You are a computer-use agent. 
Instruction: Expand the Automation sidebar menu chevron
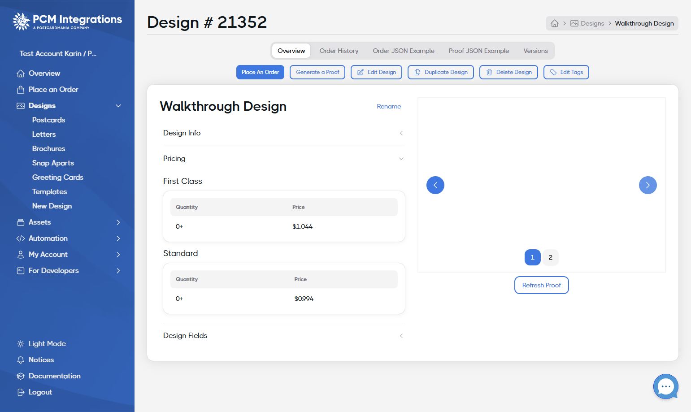tap(118, 239)
